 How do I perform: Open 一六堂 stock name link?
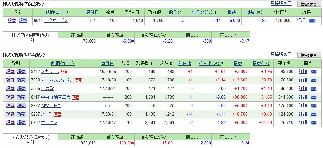tap(48, 89)
